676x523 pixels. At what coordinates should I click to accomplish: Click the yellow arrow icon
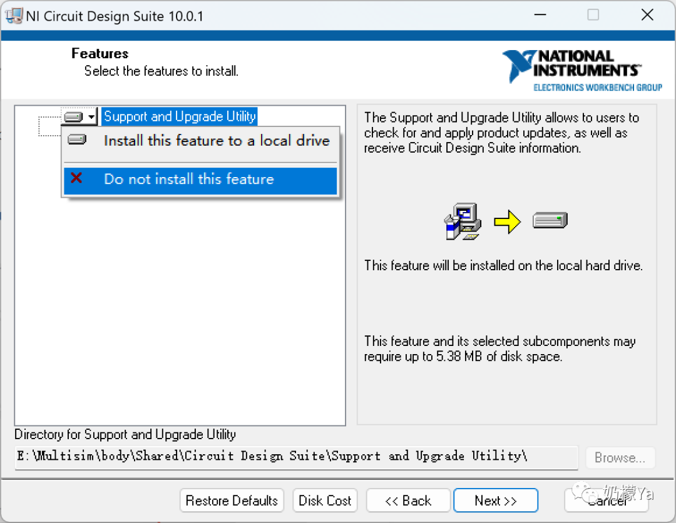(508, 222)
